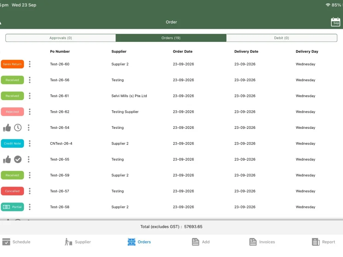Open three-dot menu for Test-26-58
This screenshot has width=343, height=257.
tap(29, 207)
